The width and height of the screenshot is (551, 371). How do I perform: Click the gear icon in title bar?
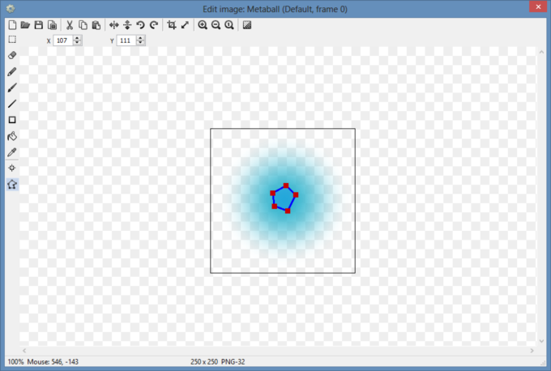tap(11, 9)
